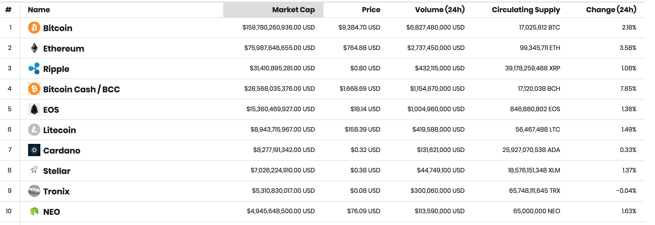Click Cardano change 0.33%
Screen dimensions: 655x225
click(628, 150)
